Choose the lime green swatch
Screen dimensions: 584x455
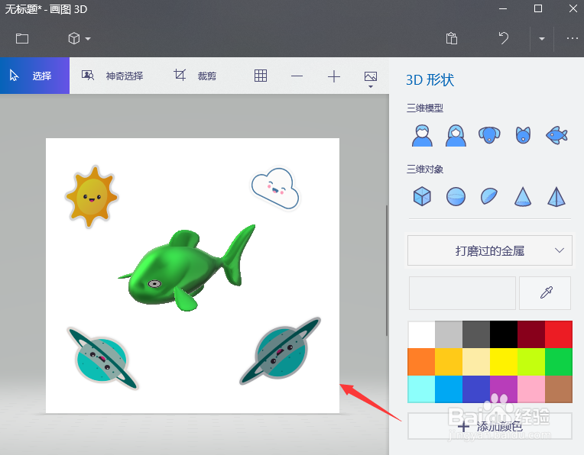pyautogui.click(x=531, y=362)
